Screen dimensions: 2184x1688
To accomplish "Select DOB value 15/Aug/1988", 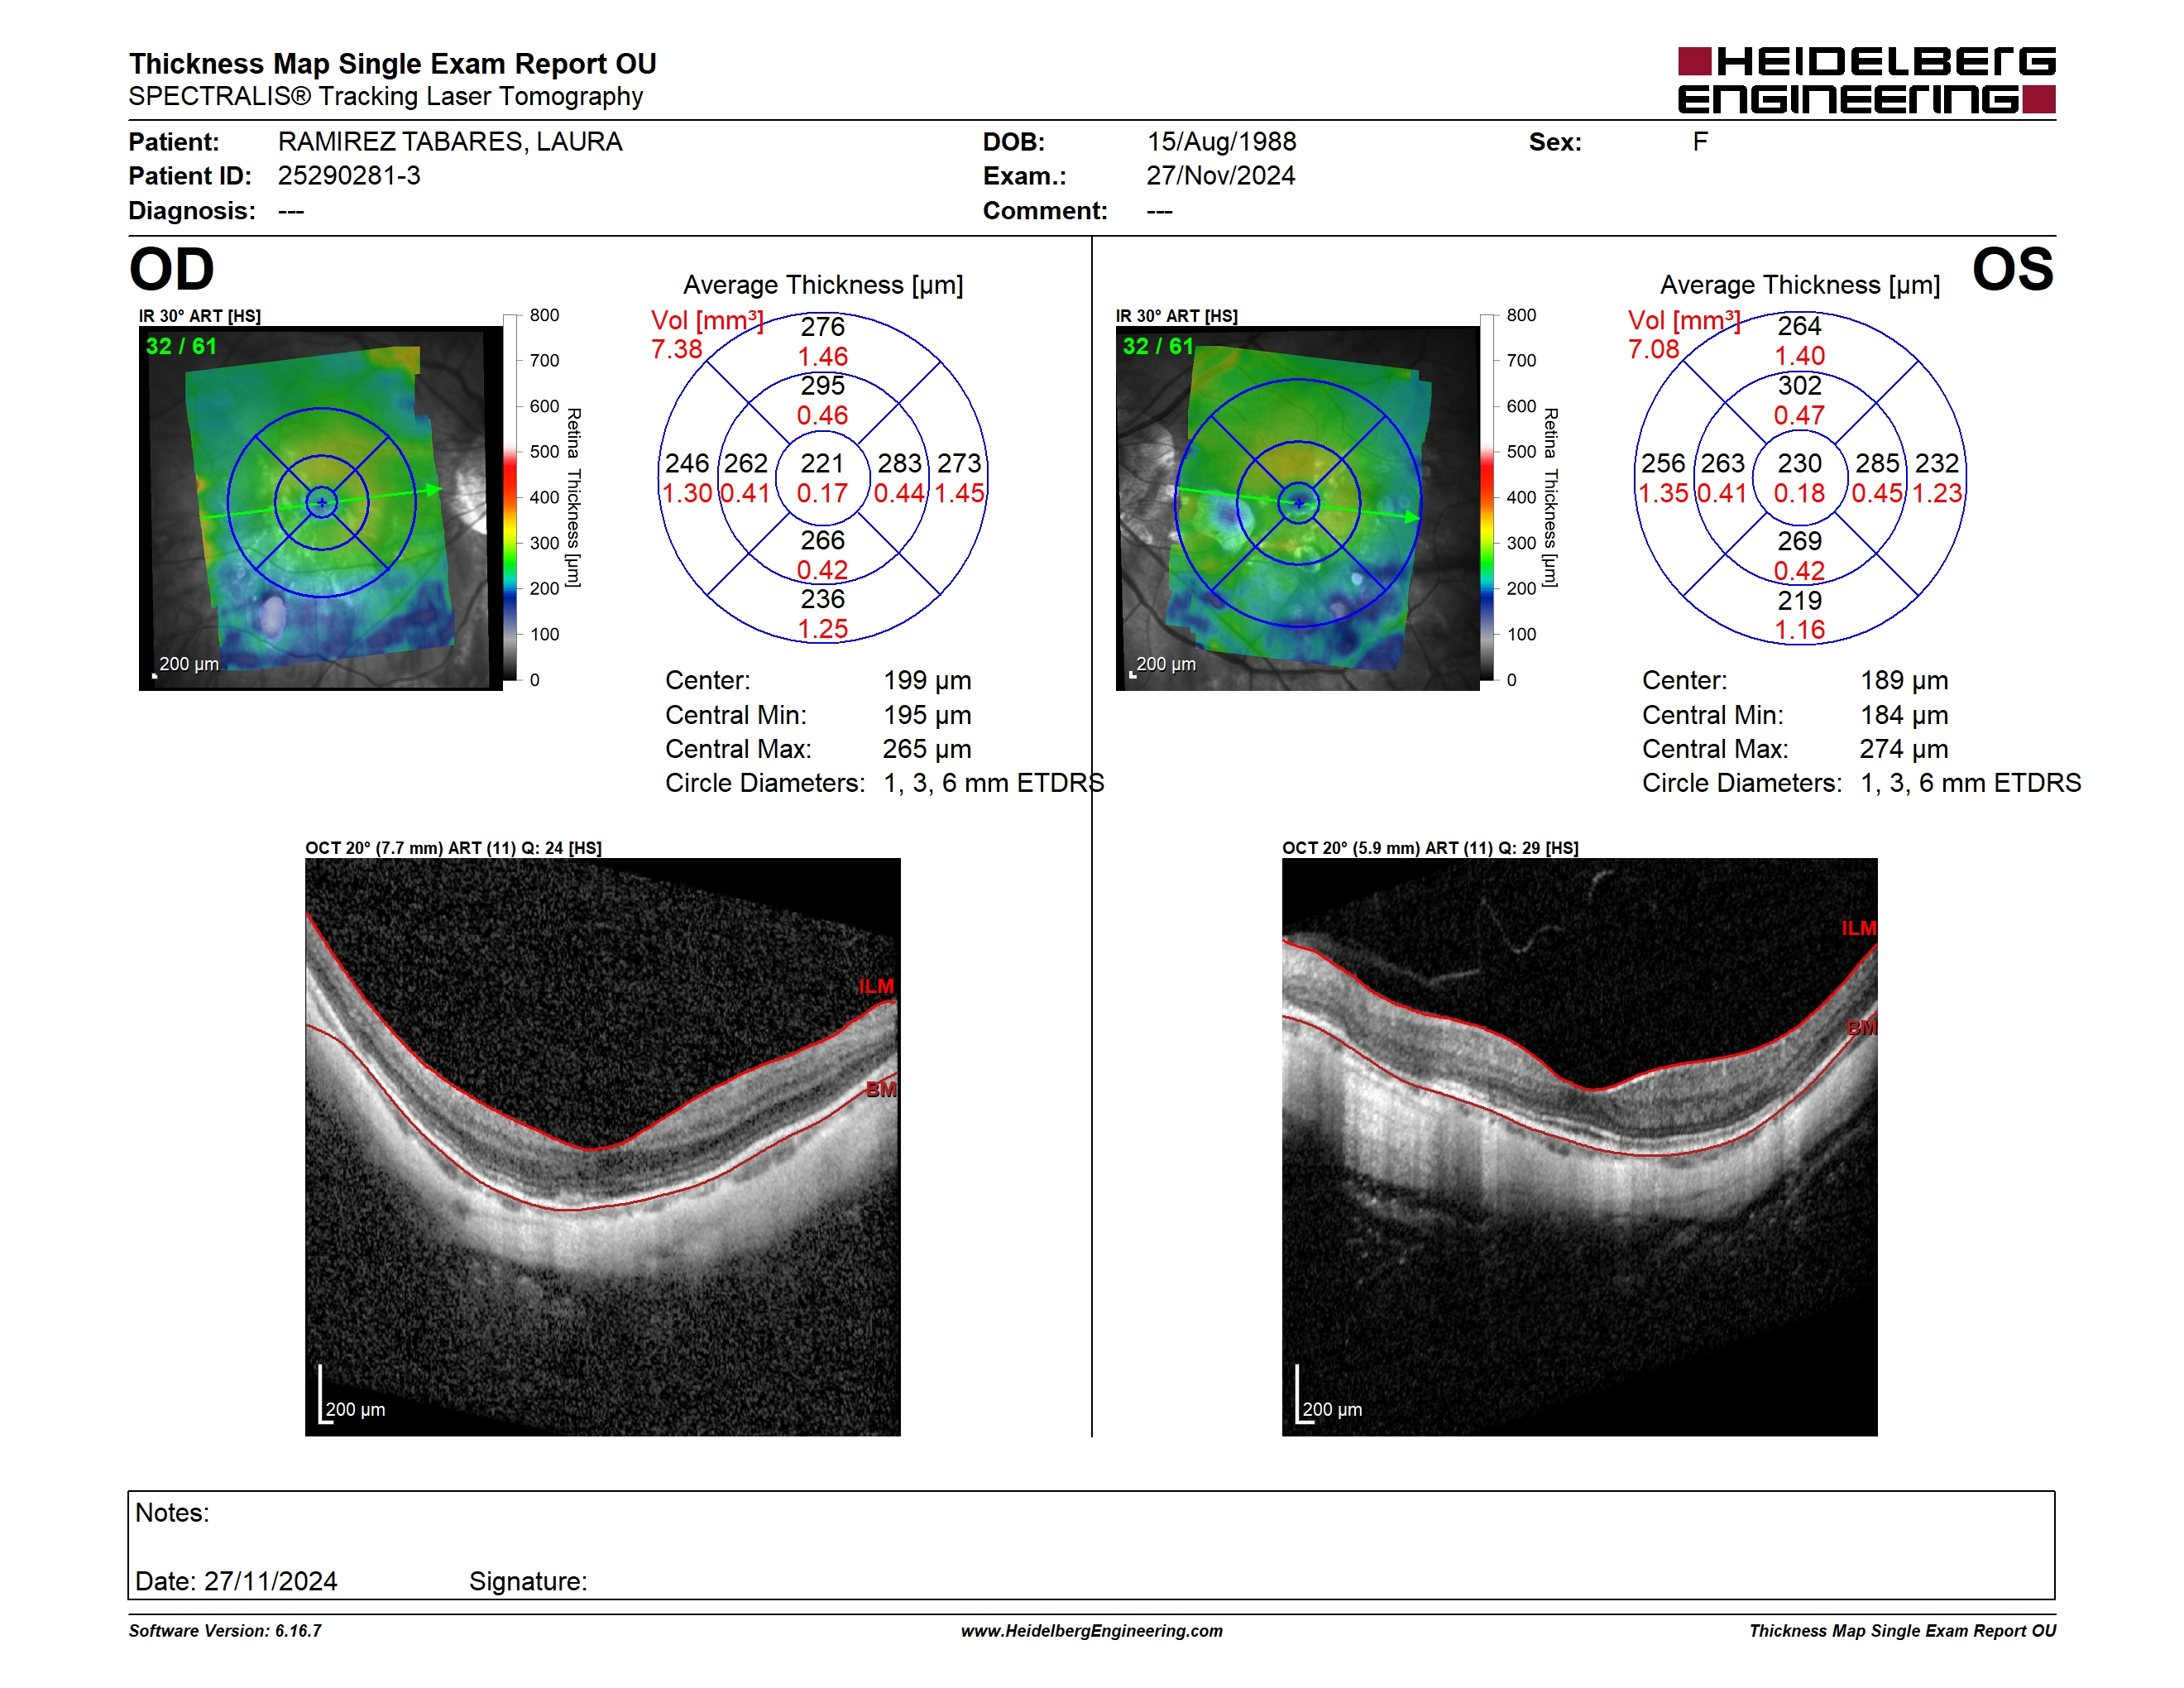I will (x=1221, y=142).
